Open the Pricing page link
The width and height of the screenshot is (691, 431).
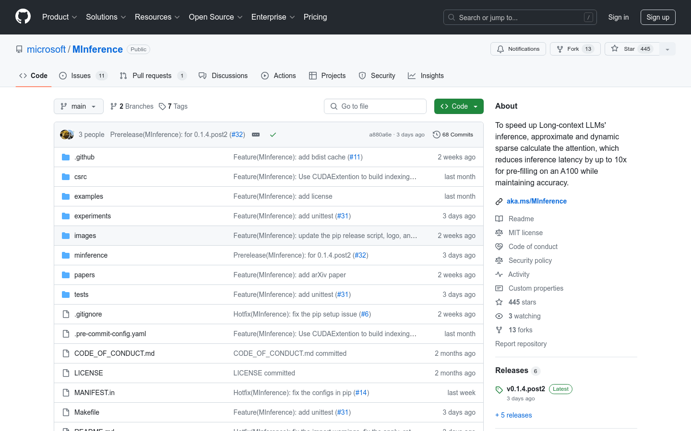(315, 17)
